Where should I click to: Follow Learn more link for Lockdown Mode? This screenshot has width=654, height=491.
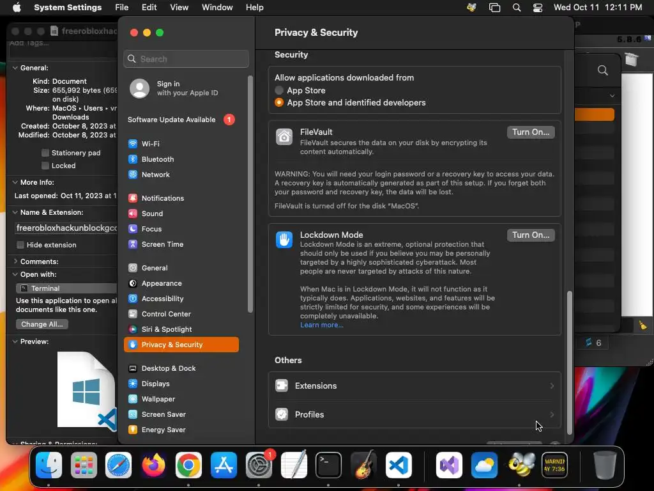(322, 325)
